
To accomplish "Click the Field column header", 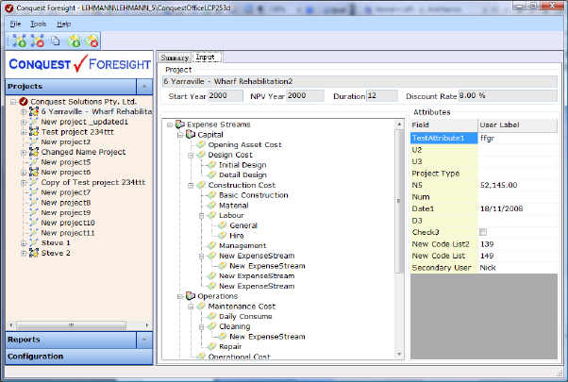I will [x=443, y=125].
